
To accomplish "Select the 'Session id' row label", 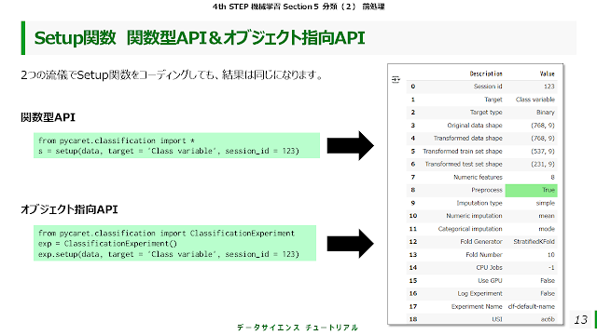I will click(488, 87).
